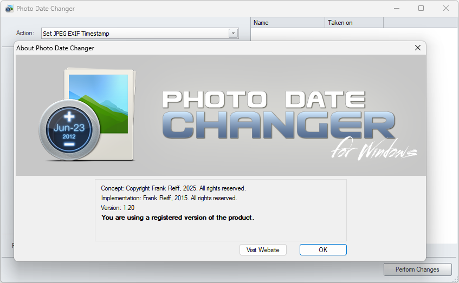
Task: Click the Photo Date Changer title bar icon
Action: pyautogui.click(x=9, y=9)
